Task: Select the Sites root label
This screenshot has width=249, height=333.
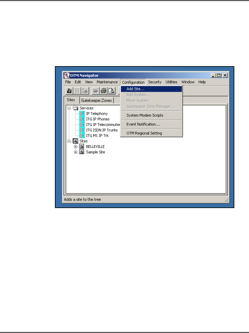Action: (x=84, y=141)
